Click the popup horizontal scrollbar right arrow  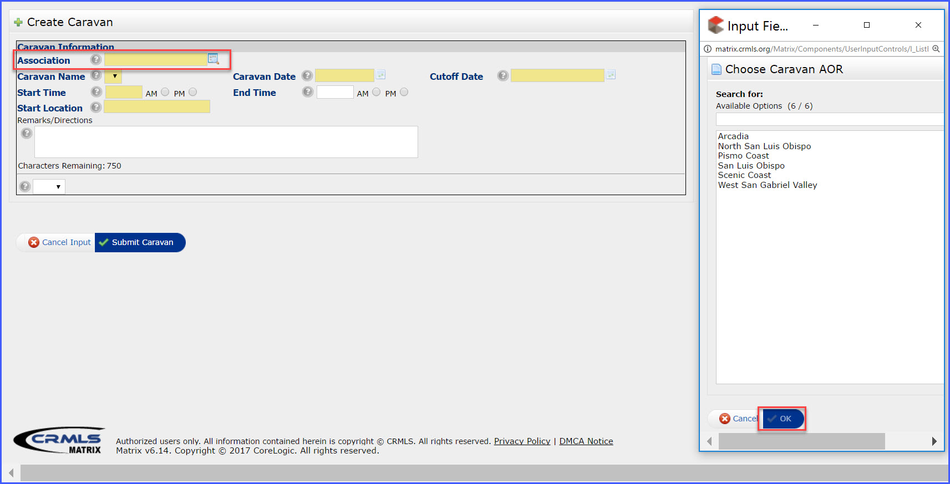[934, 441]
